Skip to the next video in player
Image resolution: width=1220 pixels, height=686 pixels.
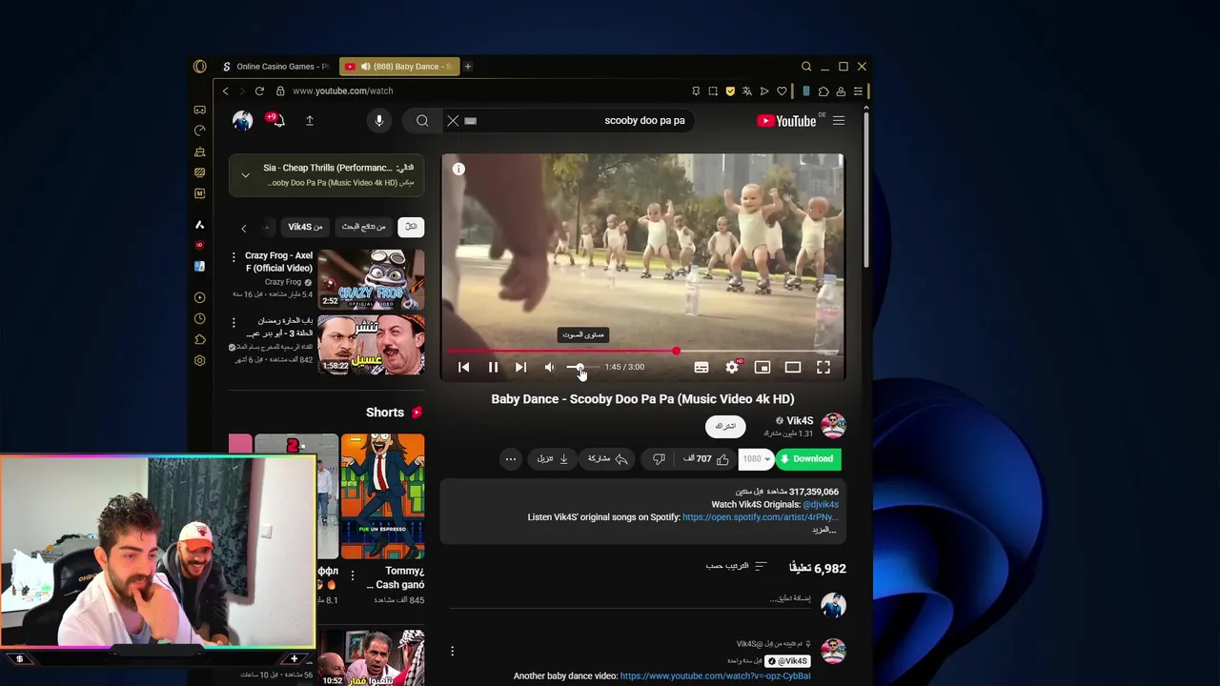click(x=520, y=367)
